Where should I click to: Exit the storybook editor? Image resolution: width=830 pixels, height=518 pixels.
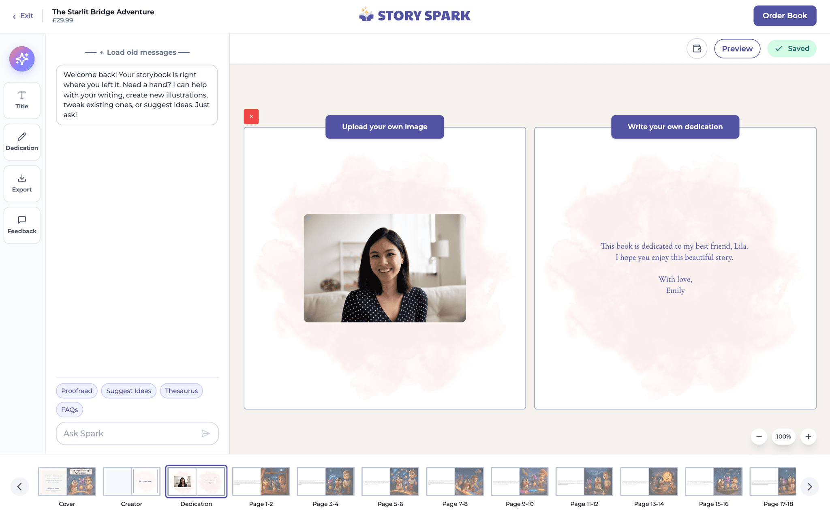pos(23,16)
